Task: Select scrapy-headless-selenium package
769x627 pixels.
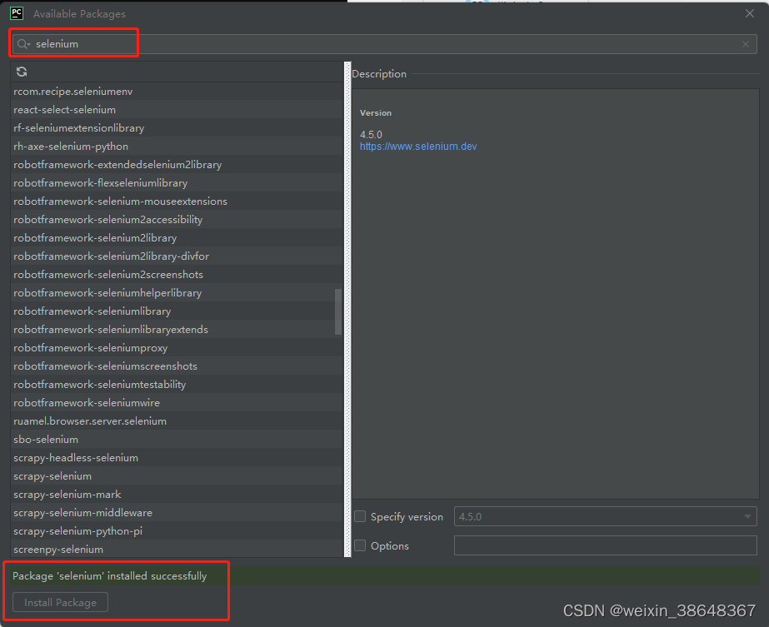Action: [177, 457]
